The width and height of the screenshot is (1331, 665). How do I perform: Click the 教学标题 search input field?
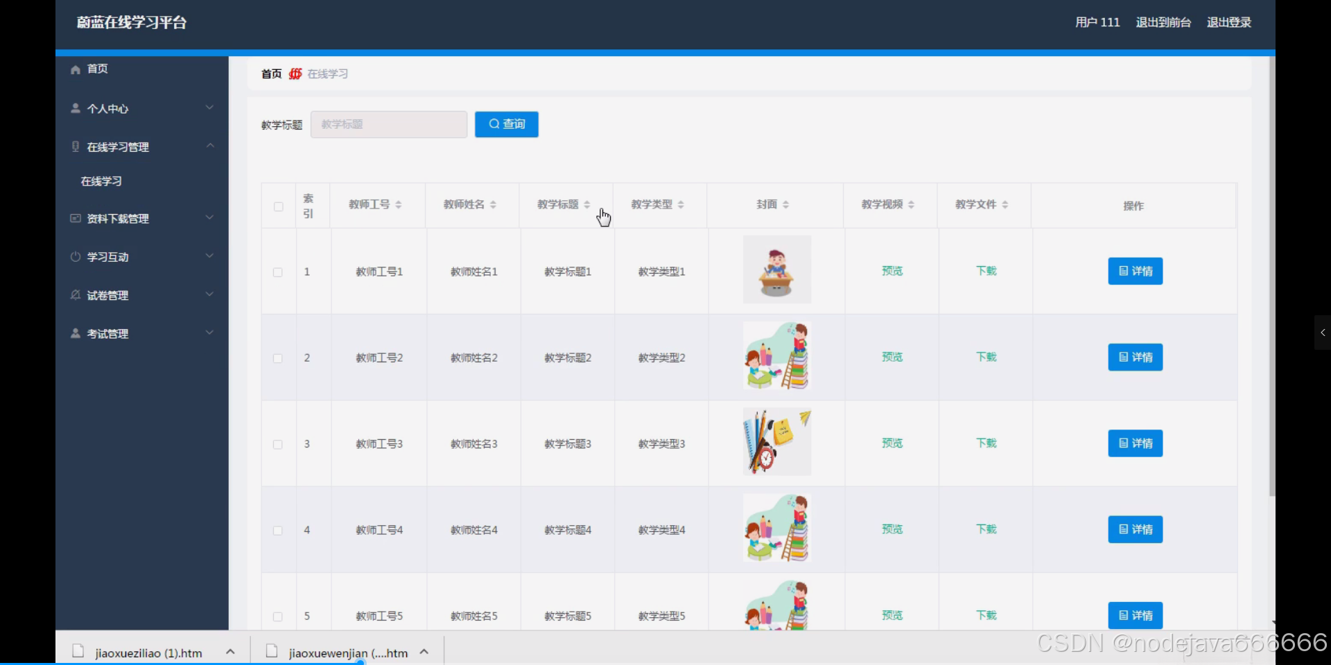click(x=389, y=124)
